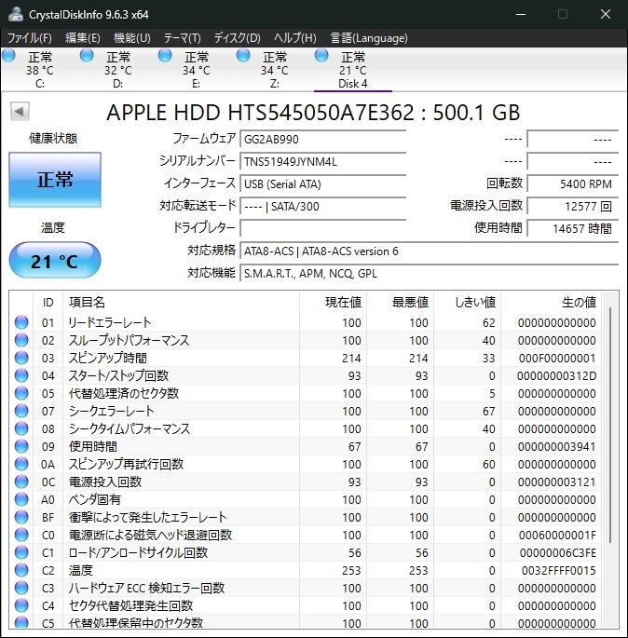Open the テーマ(T) menu
This screenshot has height=638, width=628.
(x=182, y=38)
